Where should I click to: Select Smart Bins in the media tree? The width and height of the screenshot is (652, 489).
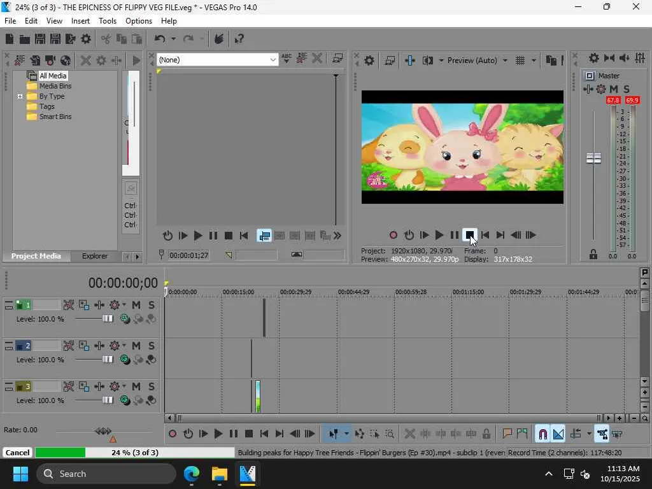[x=55, y=117]
